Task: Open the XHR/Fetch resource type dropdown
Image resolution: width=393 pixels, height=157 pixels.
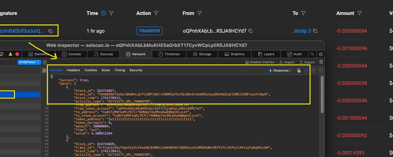Action: (x=29, y=62)
